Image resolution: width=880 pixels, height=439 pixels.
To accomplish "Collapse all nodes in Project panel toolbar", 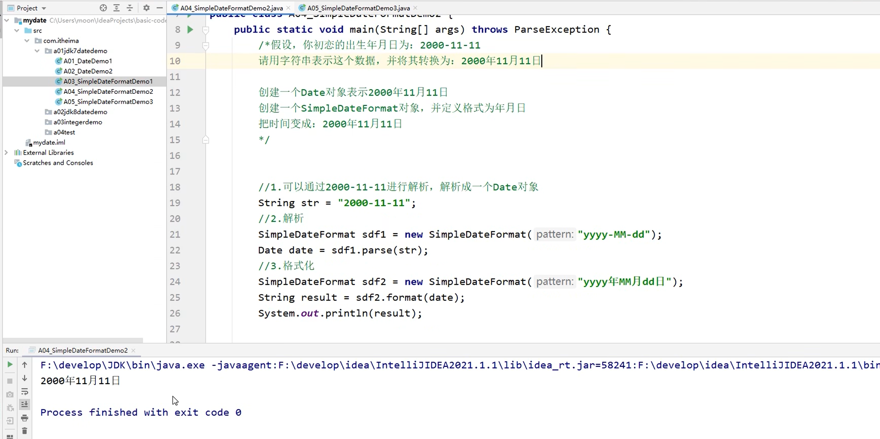I will [130, 8].
